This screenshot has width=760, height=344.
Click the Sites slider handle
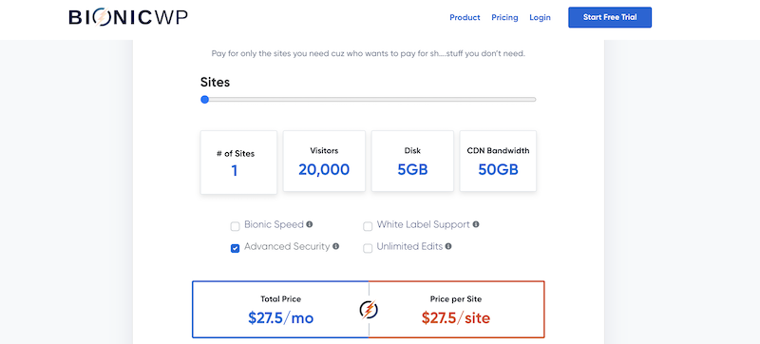[x=204, y=100]
